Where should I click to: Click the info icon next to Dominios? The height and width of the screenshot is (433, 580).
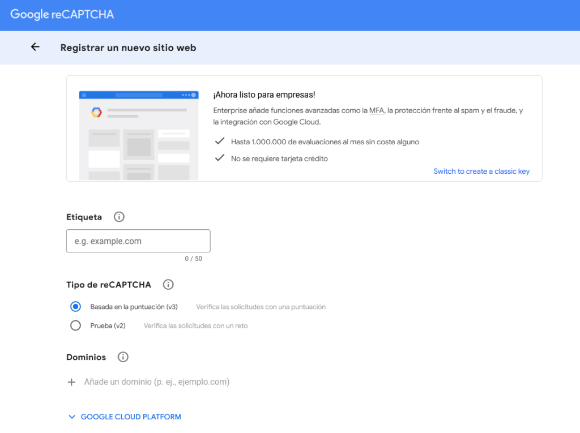click(x=122, y=357)
